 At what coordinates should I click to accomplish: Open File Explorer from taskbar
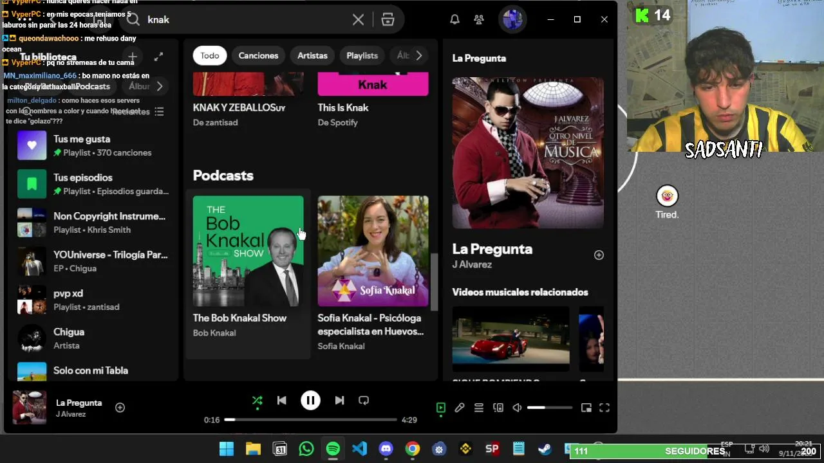tap(253, 449)
